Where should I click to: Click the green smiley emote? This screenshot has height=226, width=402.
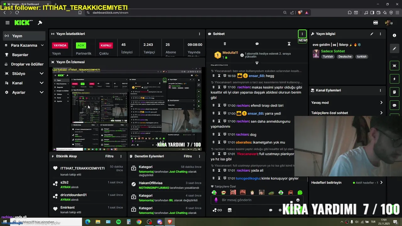tap(300, 192)
